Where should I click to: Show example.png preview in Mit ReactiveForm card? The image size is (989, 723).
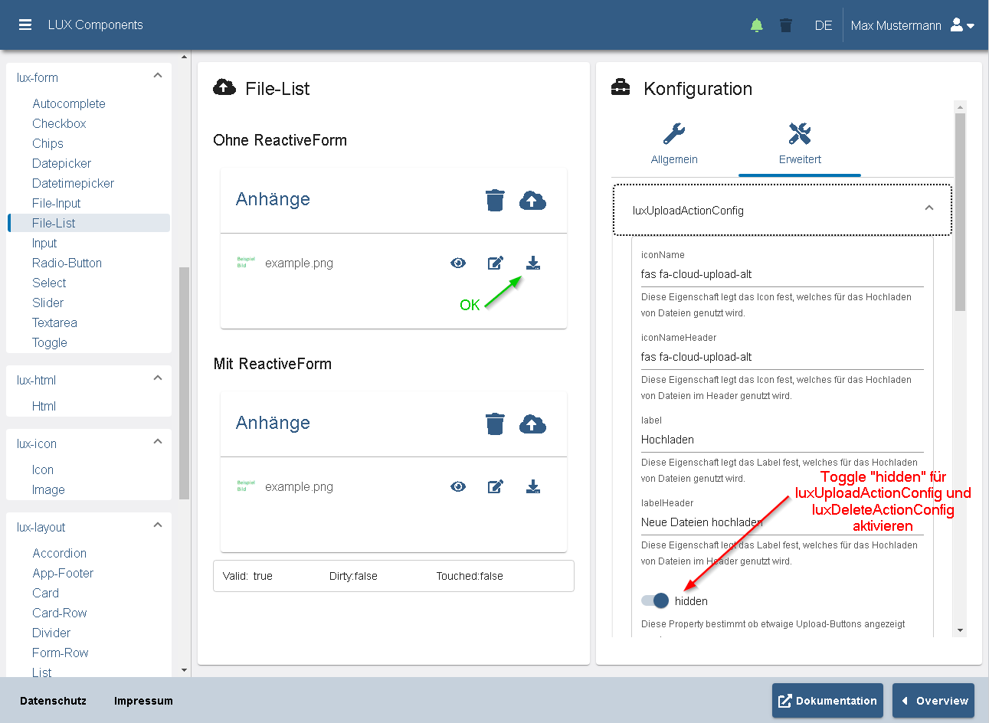coord(458,486)
